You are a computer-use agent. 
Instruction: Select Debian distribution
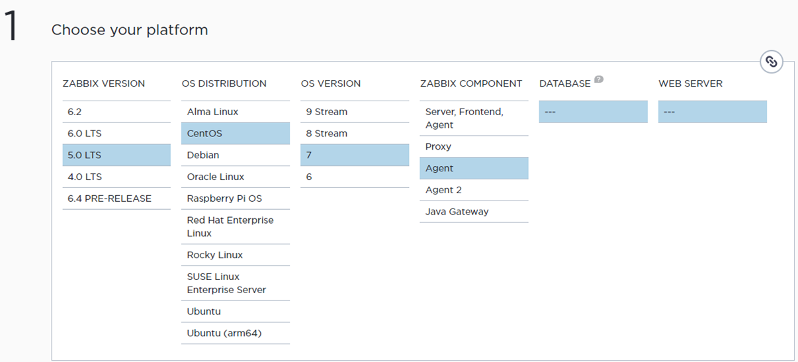[x=236, y=156]
